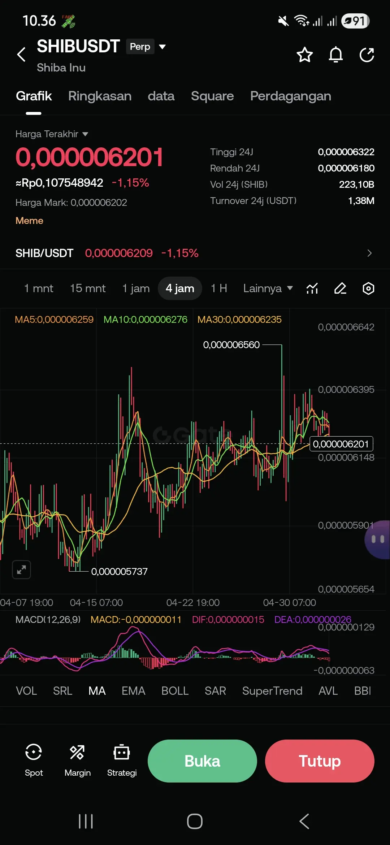Tap chart low marker 0,000005737
The image size is (390, 845).
[119, 571]
